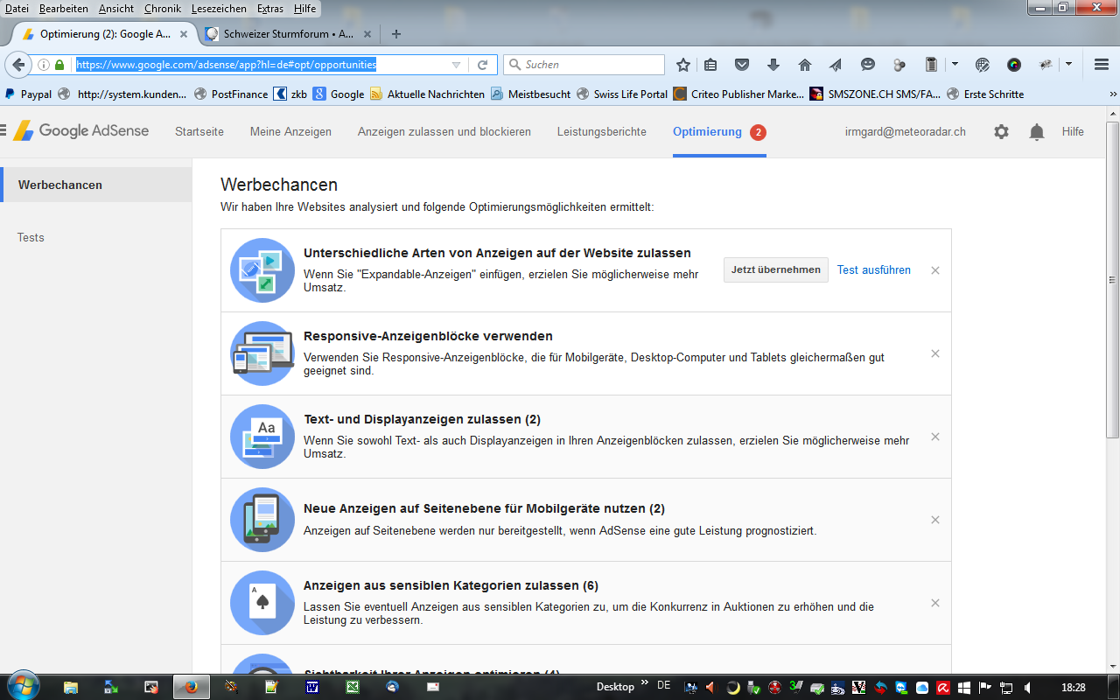Bookmark this page with star icon
Viewport: 1120px width, 700px height.
point(683,65)
